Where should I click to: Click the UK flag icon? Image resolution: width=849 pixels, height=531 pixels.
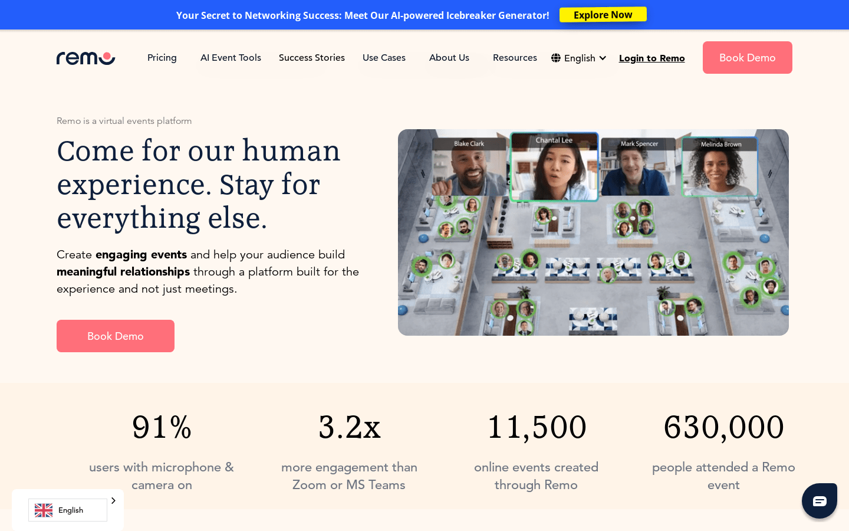click(x=44, y=510)
